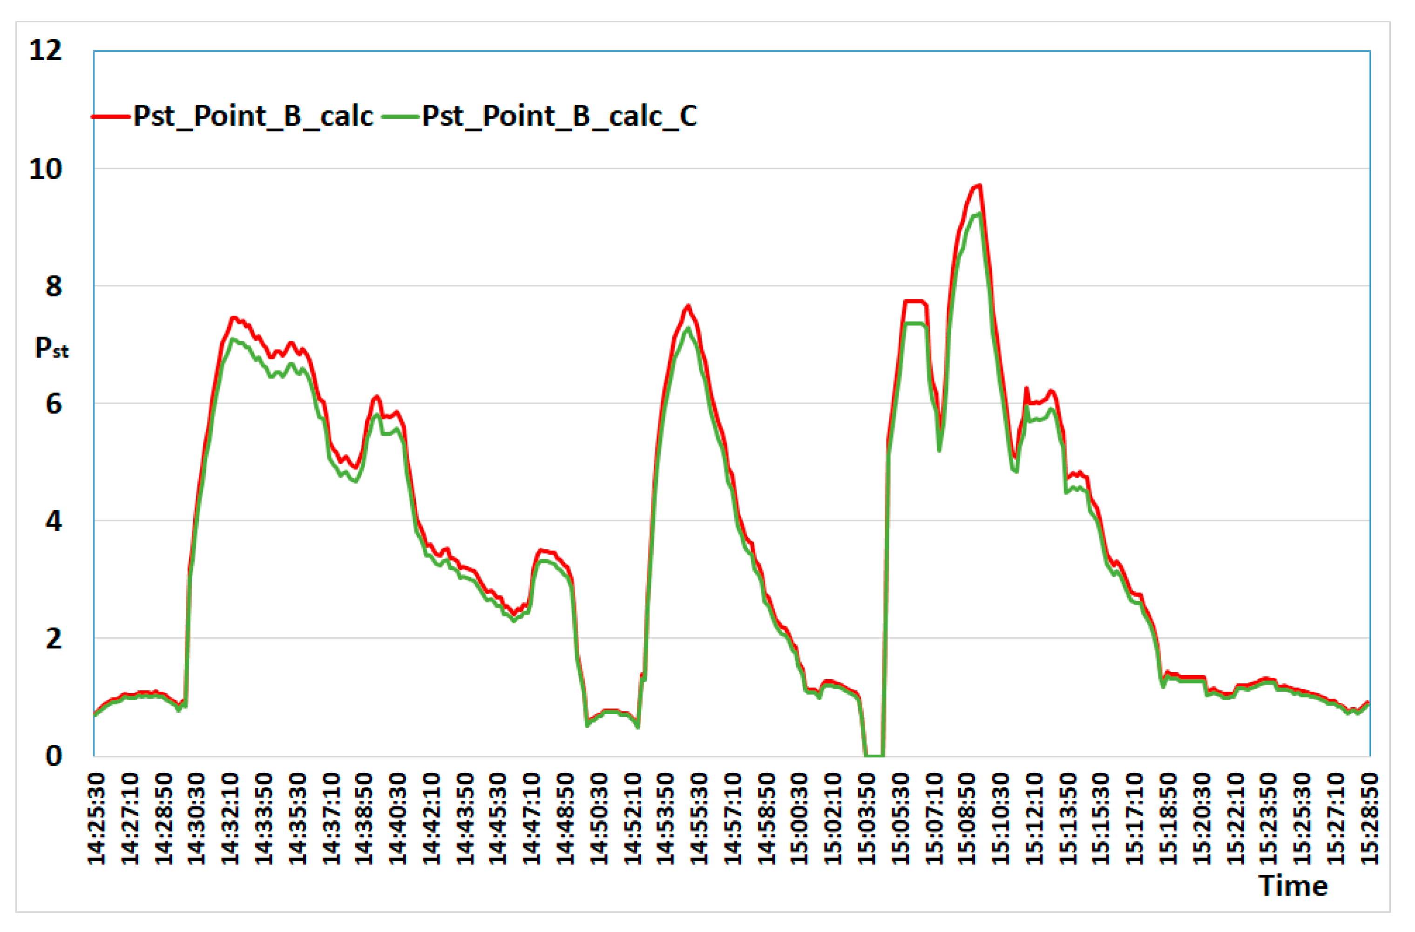
Task: Click the 15:03:50 time axis label
Action: [867, 818]
